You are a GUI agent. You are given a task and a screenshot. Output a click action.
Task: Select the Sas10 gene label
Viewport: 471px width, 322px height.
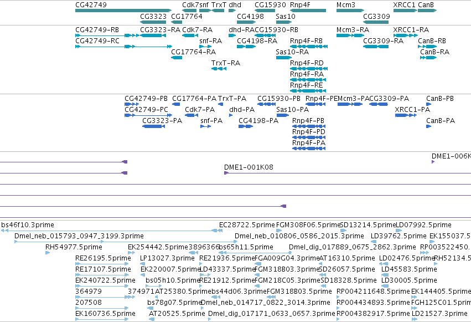286,17
